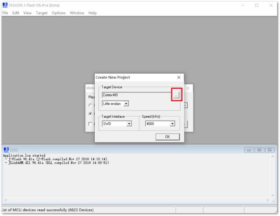Screen dimensions: 280x216
Task: Close the Create New Project dialog
Action: 179,77
